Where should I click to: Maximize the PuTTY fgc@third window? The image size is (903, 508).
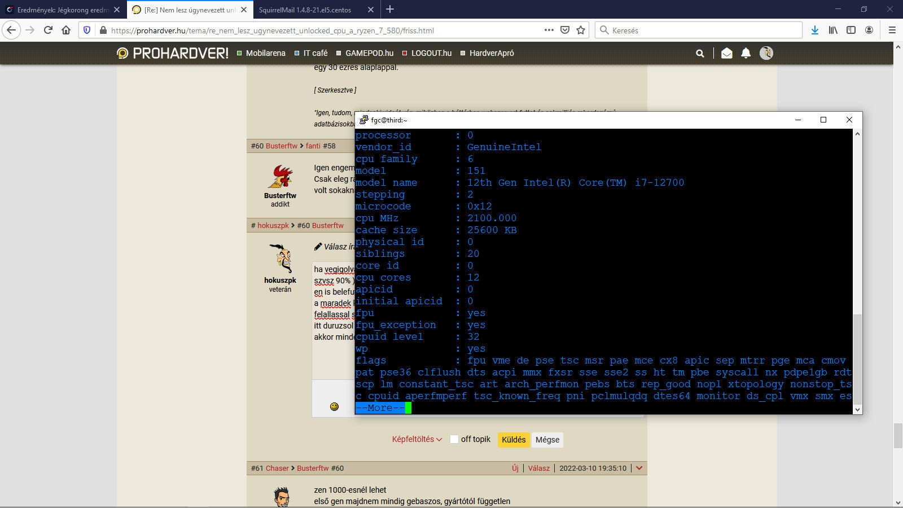823,120
